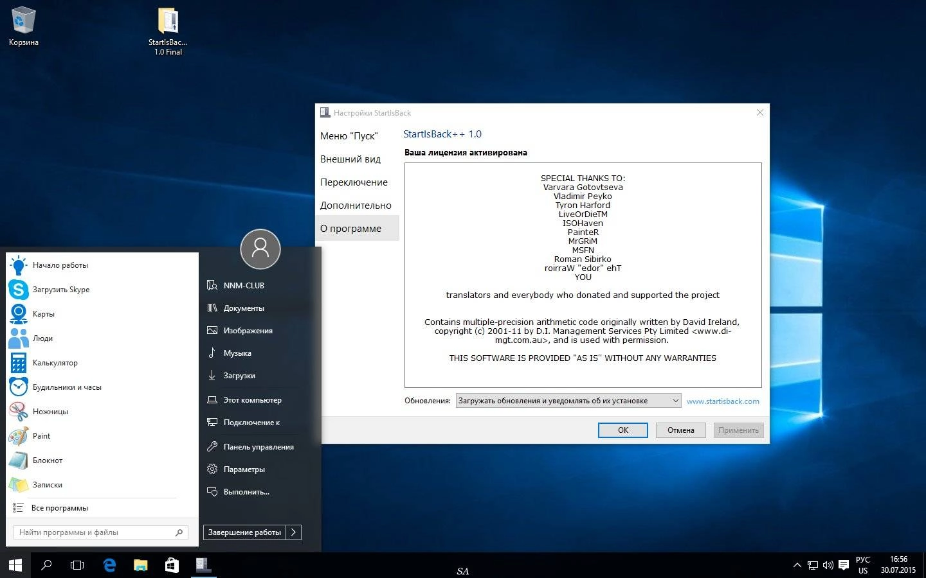This screenshot has width=926, height=578.
Task: Click the user account avatar
Action: (260, 249)
